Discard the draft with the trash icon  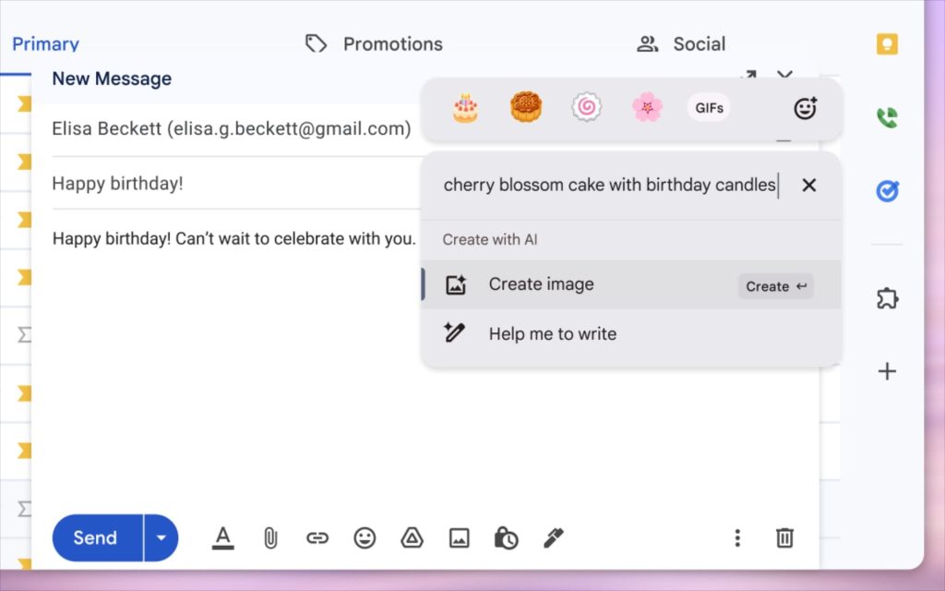click(x=784, y=537)
